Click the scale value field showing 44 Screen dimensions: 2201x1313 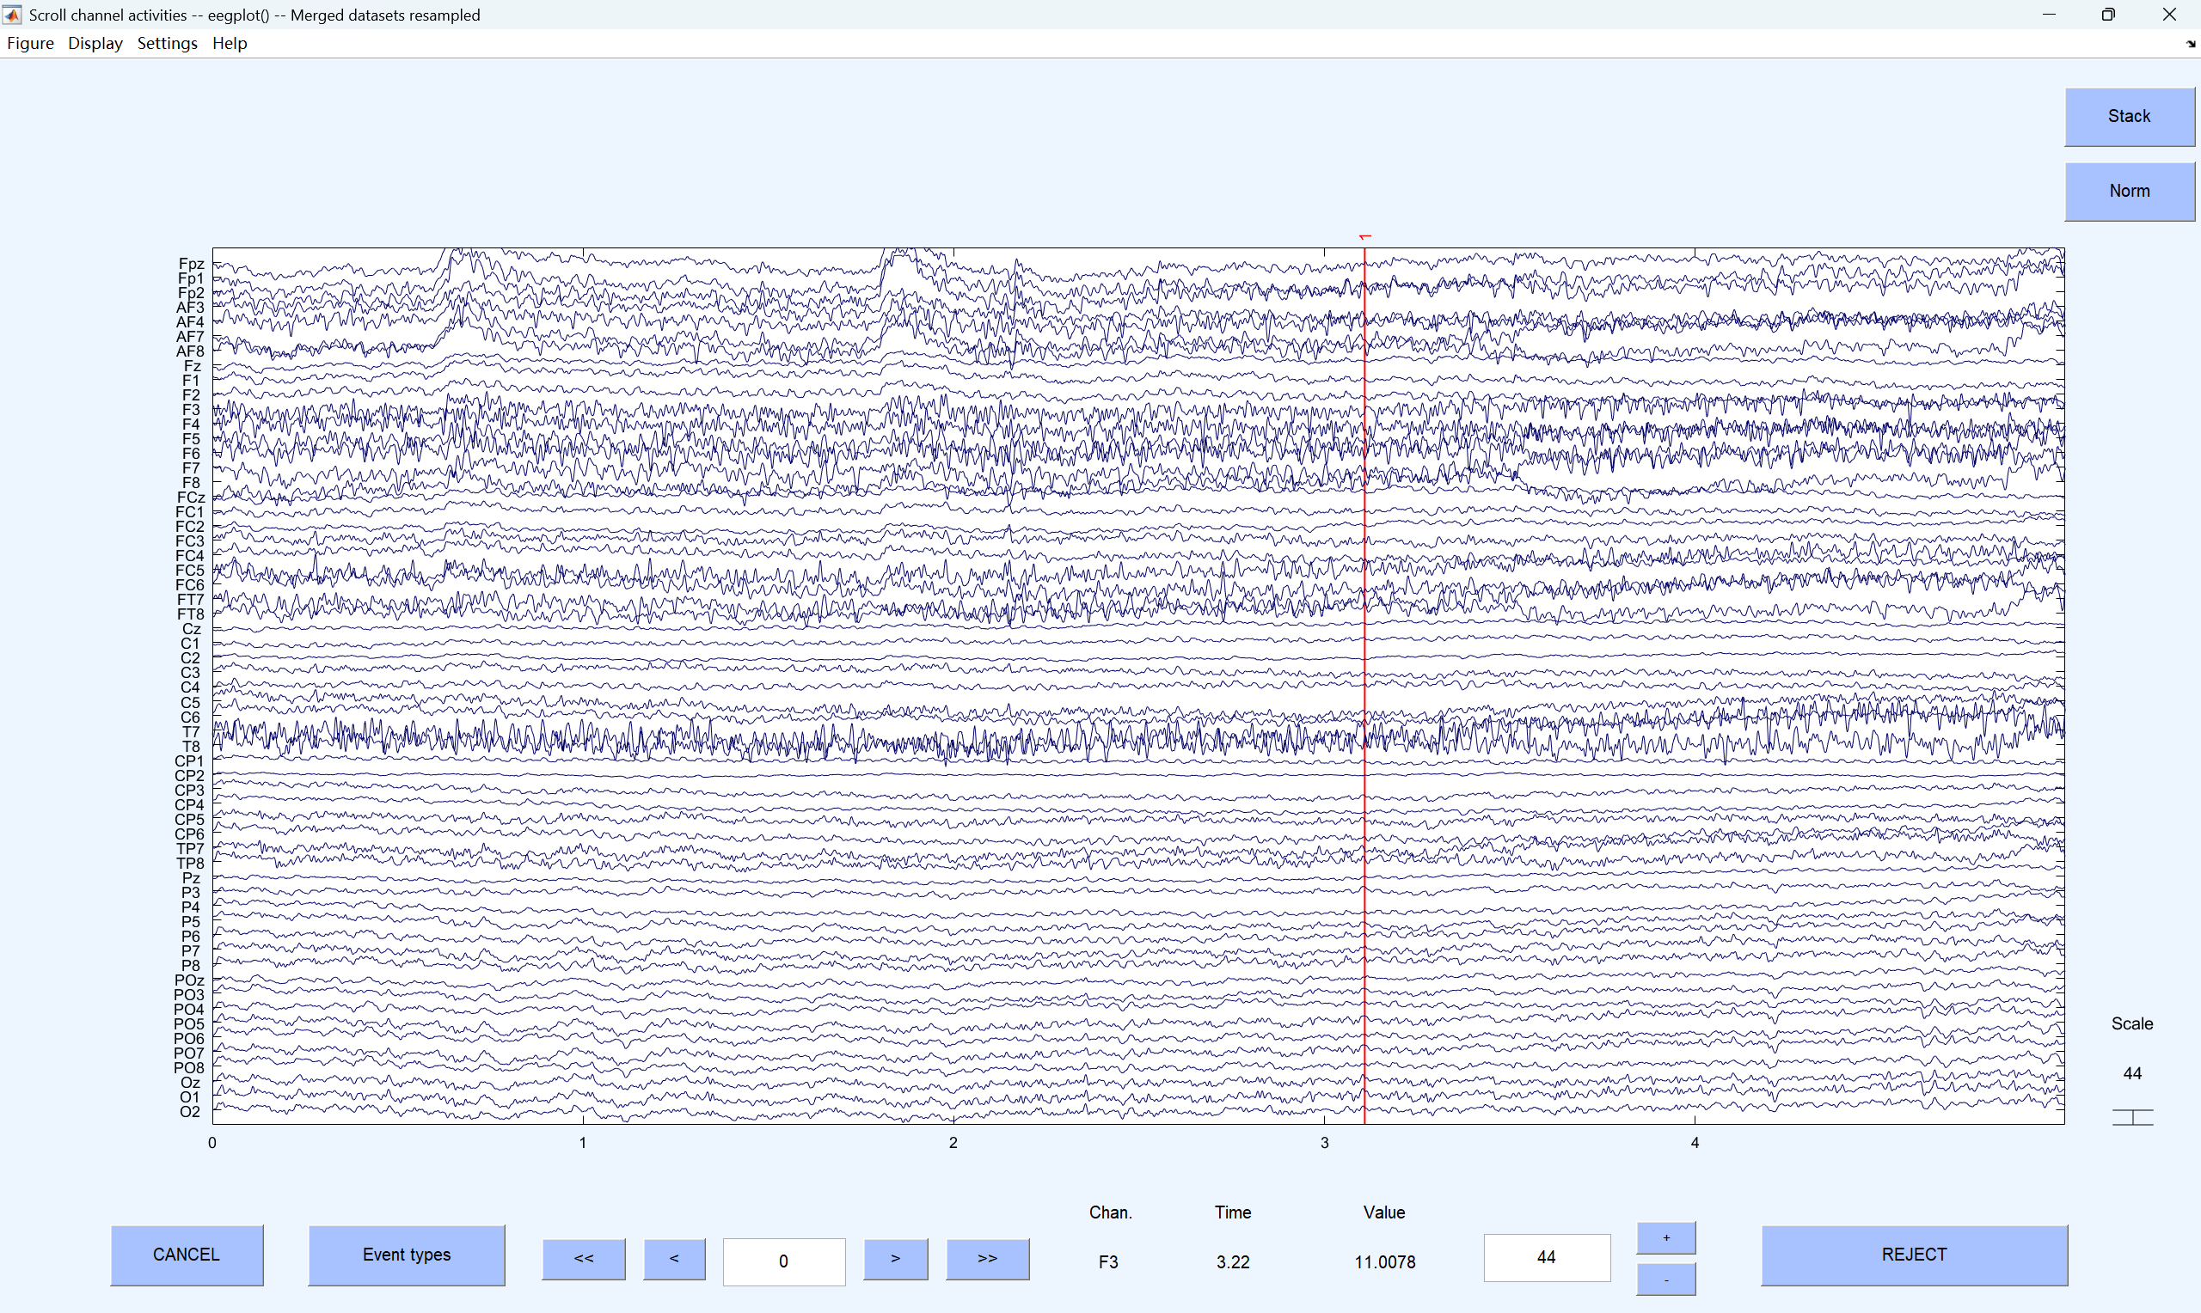[x=1546, y=1257]
